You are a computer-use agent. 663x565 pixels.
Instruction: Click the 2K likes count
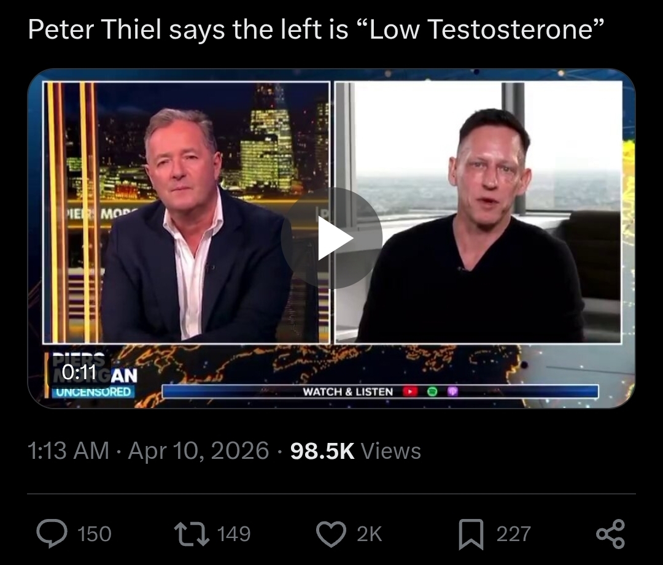pyautogui.click(x=369, y=534)
